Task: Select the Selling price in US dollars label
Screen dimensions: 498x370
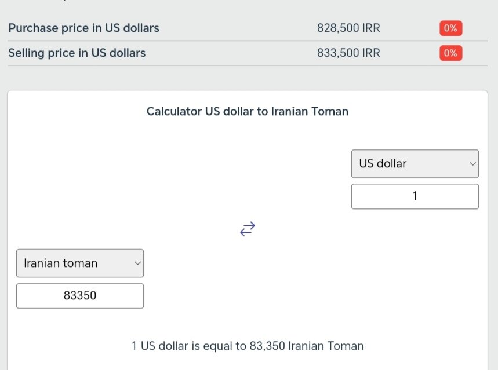Action: click(x=77, y=53)
